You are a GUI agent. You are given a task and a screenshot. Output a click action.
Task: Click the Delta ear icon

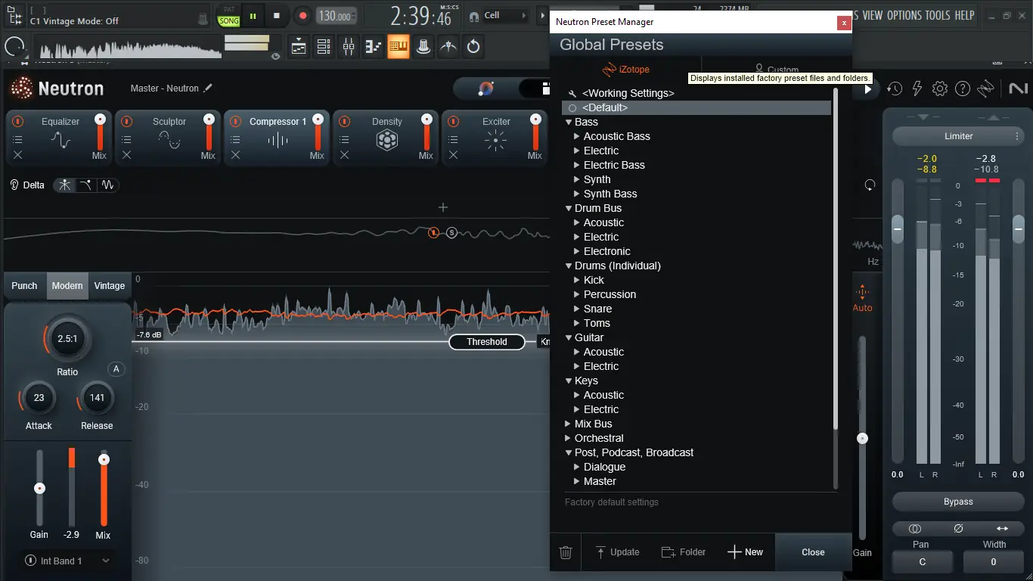coord(14,185)
